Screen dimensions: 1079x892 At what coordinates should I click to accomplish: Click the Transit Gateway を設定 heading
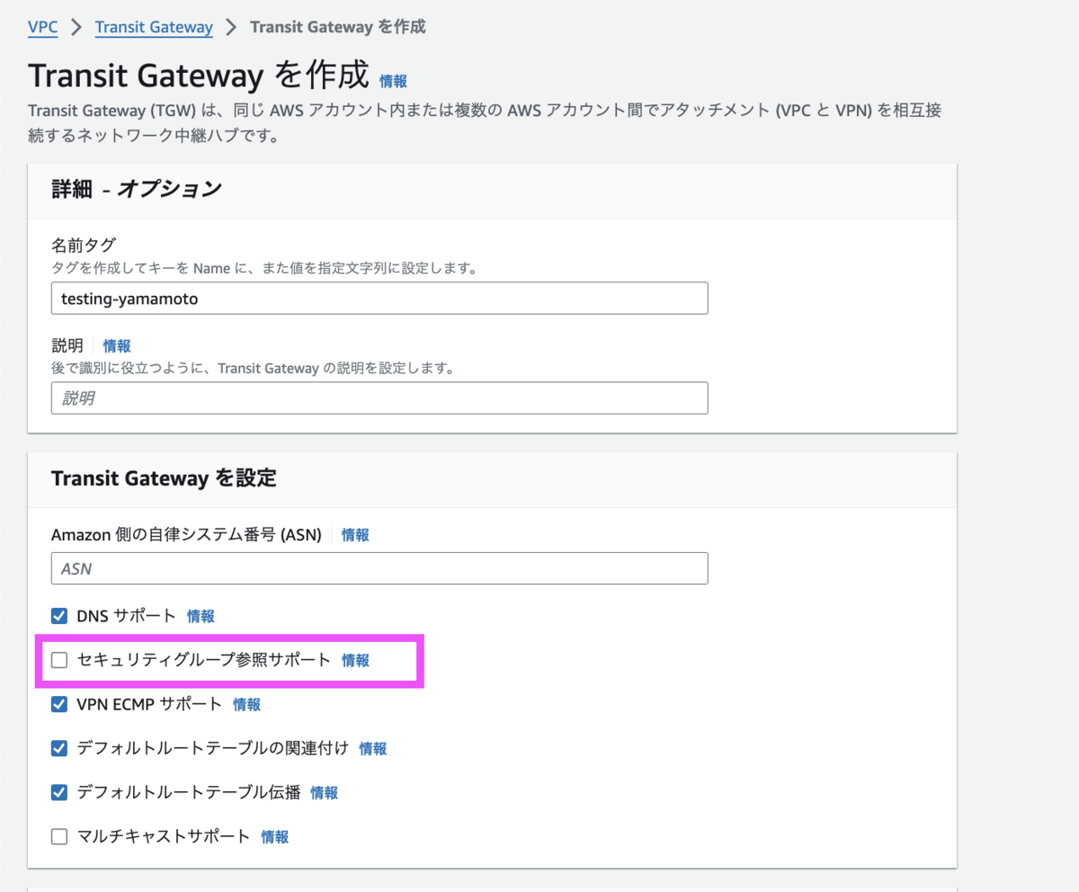pyautogui.click(x=164, y=477)
